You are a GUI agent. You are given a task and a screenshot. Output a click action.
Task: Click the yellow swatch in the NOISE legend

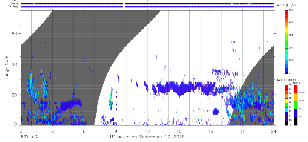point(295,97)
